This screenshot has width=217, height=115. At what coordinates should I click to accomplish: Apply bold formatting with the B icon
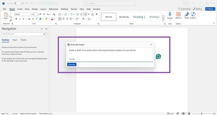pyautogui.click(x=16, y=19)
